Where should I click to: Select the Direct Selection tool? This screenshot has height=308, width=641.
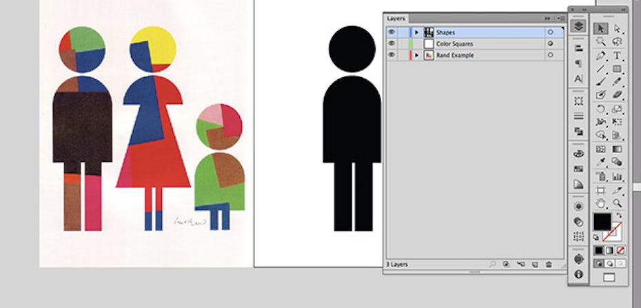coord(618,28)
